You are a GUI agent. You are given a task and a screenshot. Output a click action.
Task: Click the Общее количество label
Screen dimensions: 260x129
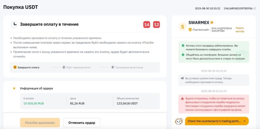point(128,98)
